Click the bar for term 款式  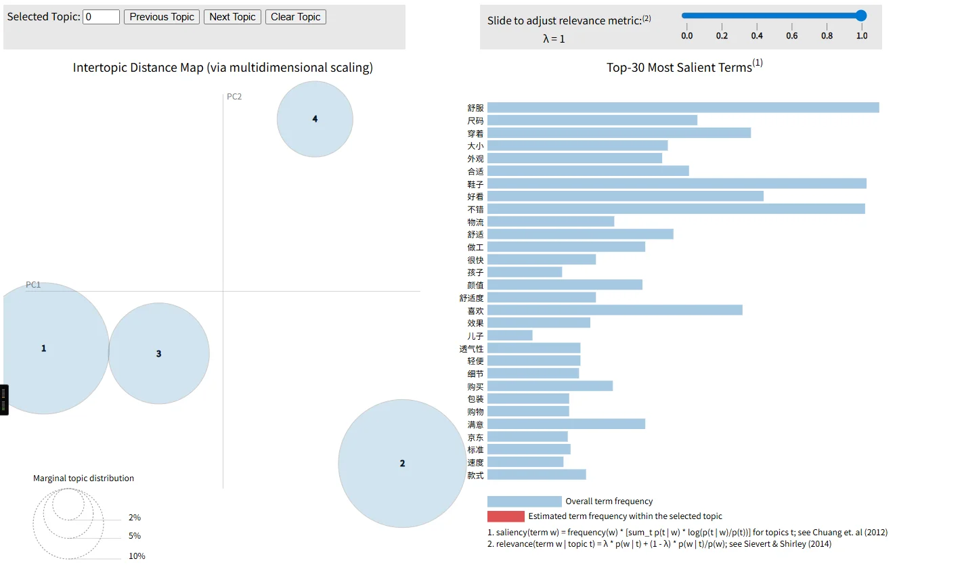tap(537, 474)
